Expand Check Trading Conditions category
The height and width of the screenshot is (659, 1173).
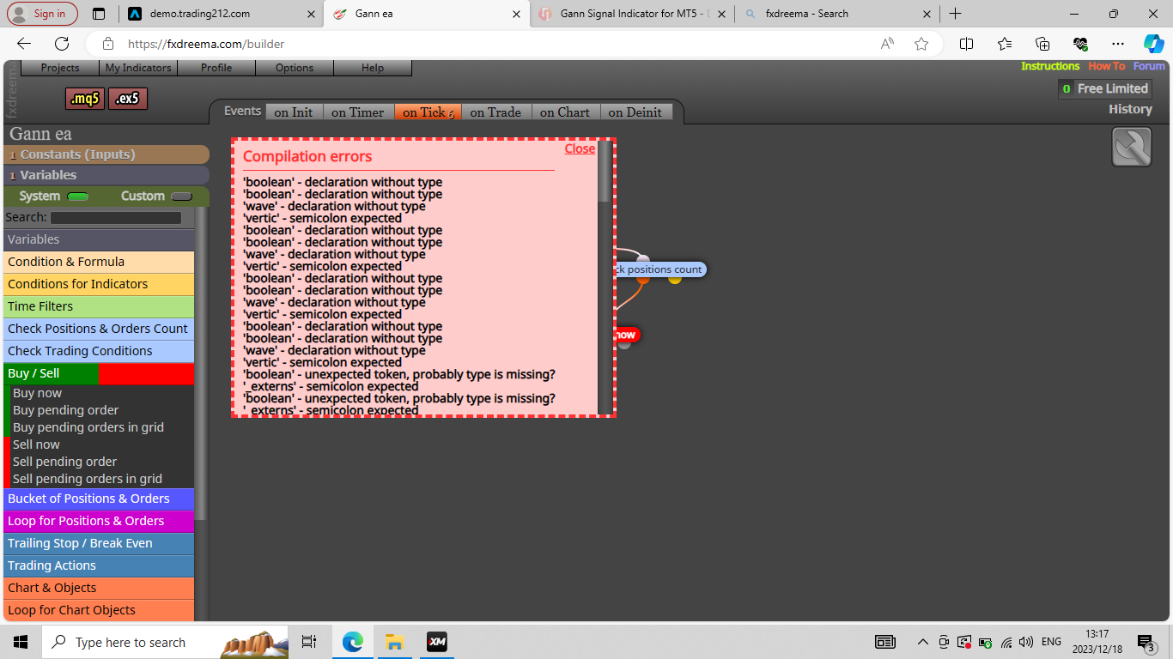[x=99, y=351]
